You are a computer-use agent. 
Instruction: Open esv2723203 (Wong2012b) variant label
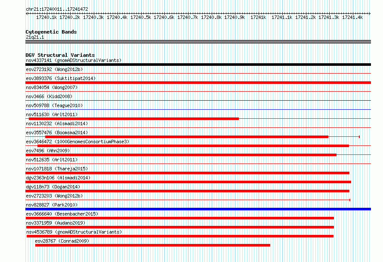point(54,196)
